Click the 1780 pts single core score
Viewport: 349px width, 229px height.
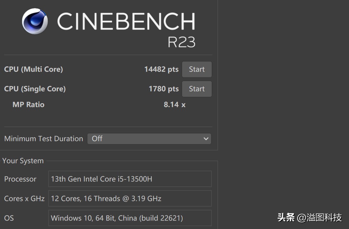pos(163,89)
